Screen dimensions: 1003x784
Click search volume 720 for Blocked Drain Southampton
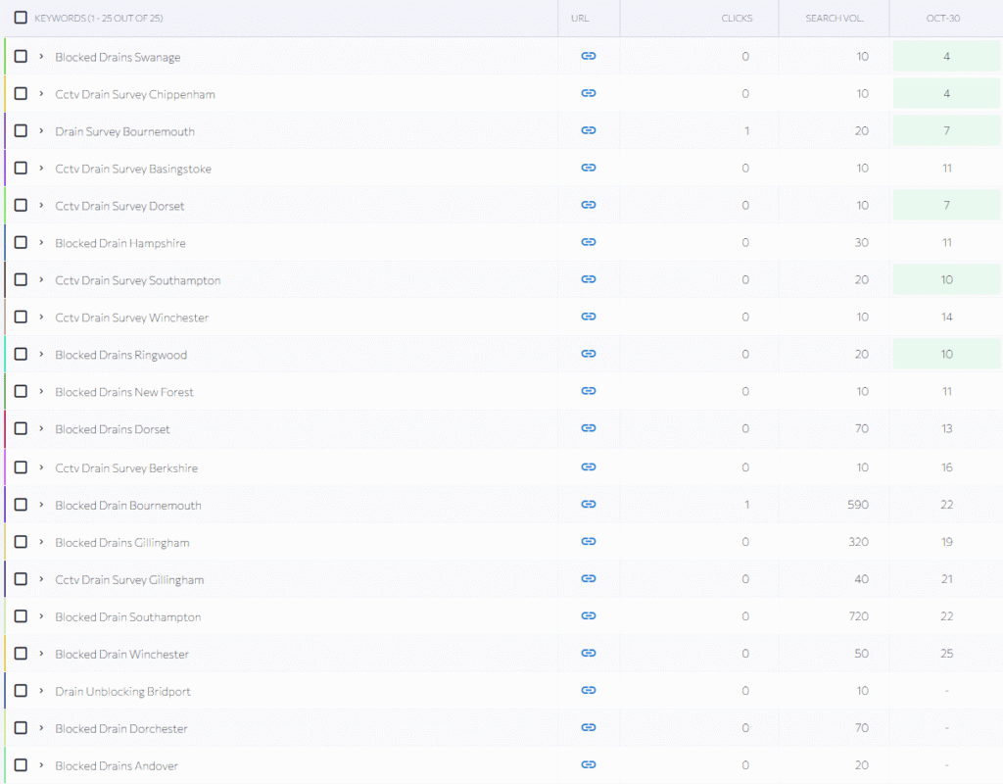pyautogui.click(x=858, y=615)
